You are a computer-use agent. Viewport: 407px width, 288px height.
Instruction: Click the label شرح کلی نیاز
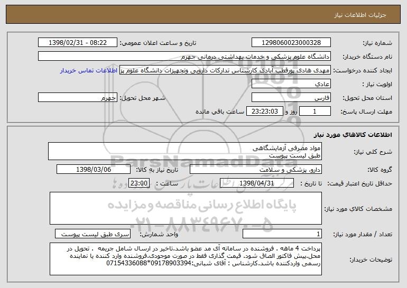pos(373,152)
